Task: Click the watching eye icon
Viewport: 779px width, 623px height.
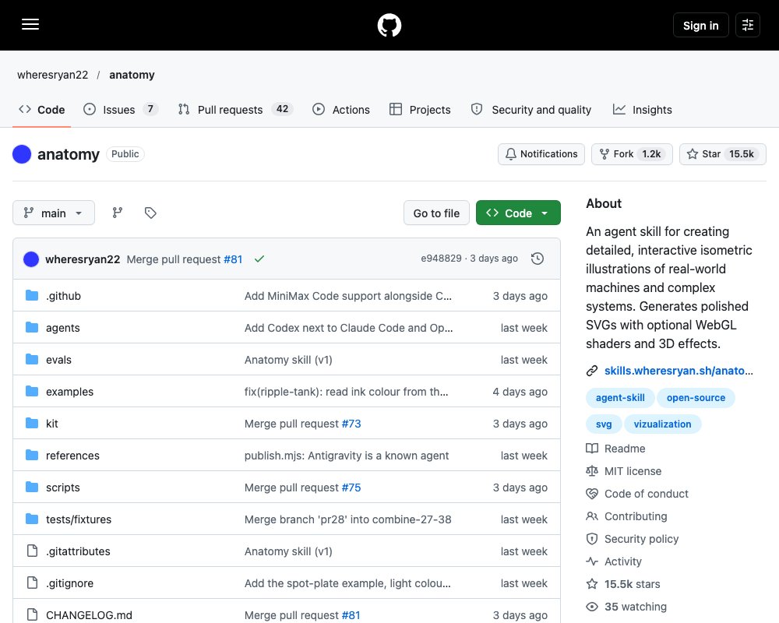Action: 592,607
